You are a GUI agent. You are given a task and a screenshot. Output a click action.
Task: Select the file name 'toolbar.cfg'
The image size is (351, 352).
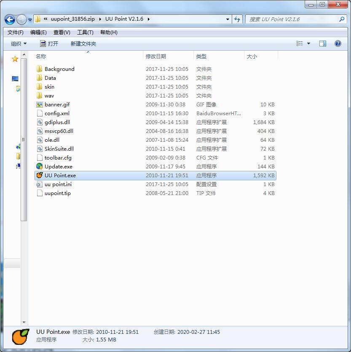tap(58, 157)
